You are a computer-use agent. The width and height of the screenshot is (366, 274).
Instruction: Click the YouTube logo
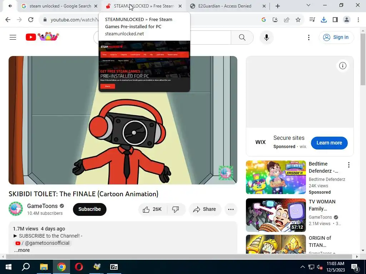(42, 37)
